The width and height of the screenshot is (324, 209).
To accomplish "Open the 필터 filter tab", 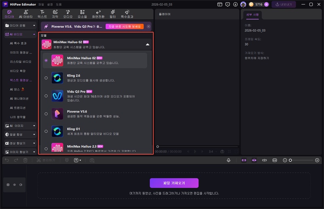I will pos(113,14).
